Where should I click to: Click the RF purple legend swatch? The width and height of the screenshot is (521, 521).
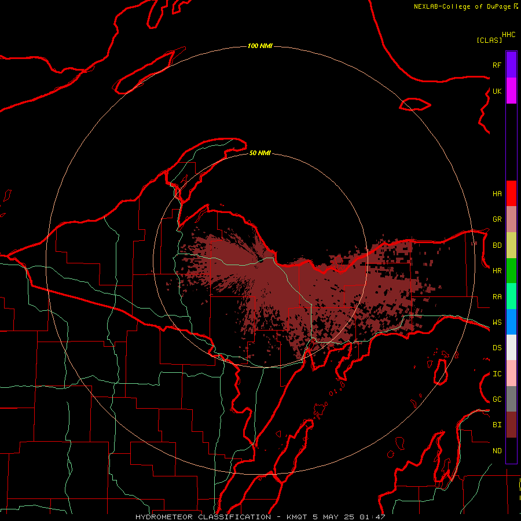(511, 65)
